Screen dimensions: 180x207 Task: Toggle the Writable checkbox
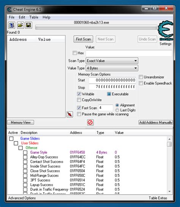[79, 94]
